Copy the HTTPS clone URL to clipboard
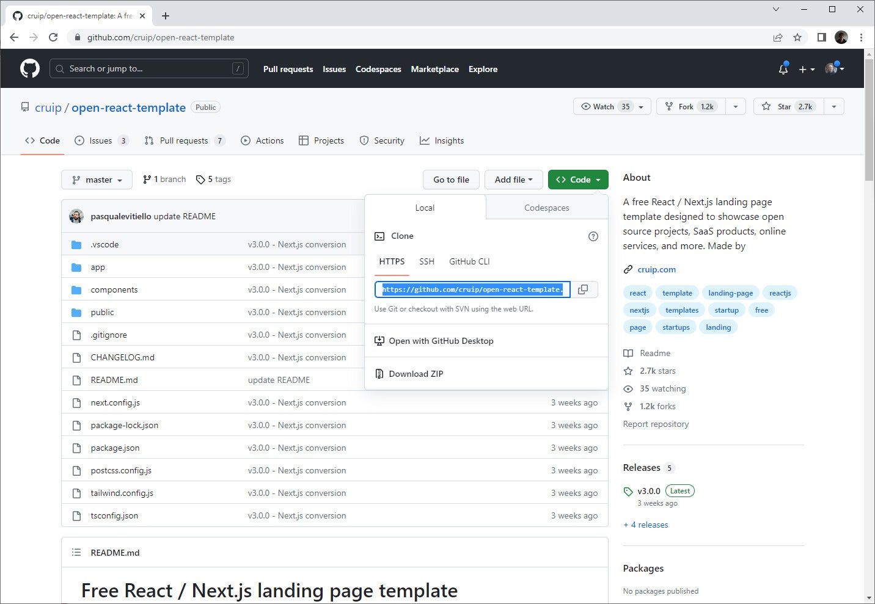 584,289
